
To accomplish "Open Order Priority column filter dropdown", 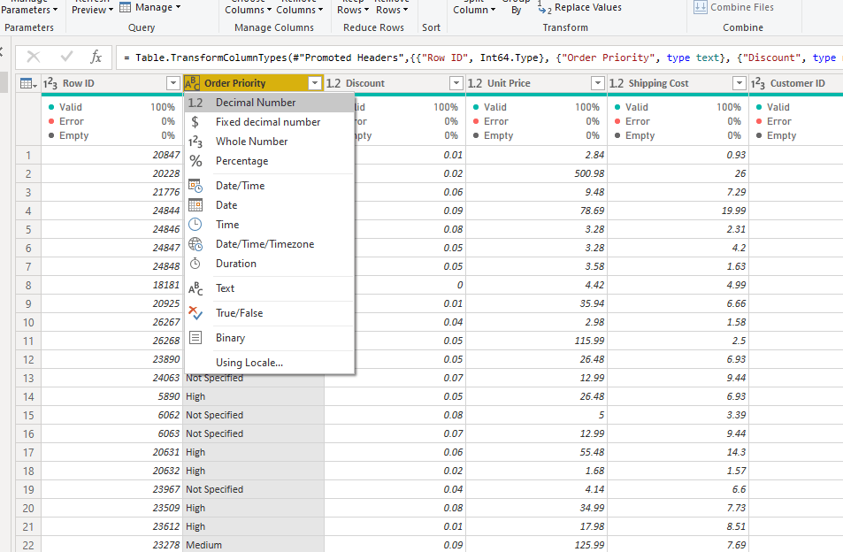I will pos(315,83).
